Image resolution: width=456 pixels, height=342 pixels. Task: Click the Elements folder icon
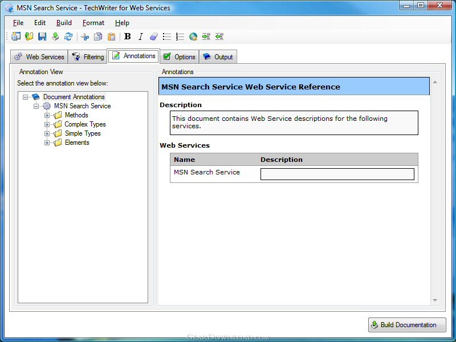click(x=58, y=142)
